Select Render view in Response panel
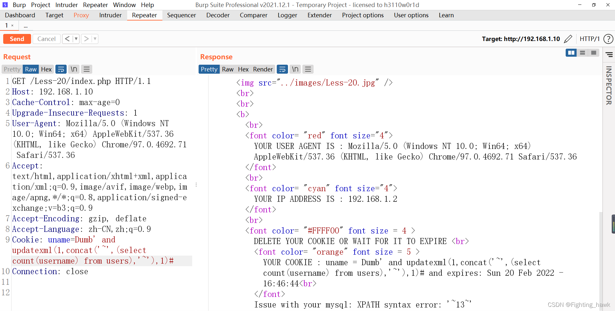The height and width of the screenshot is (311, 615). pyautogui.click(x=263, y=69)
